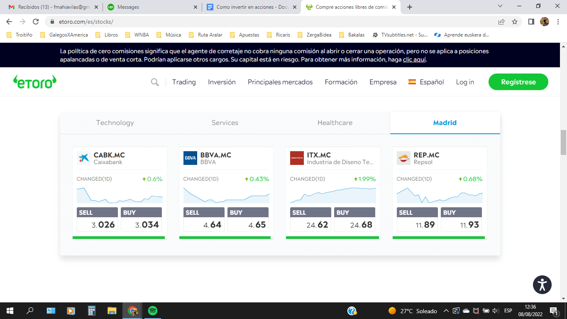
Task: Follow the 'clic aquí' link
Action: [x=414, y=59]
